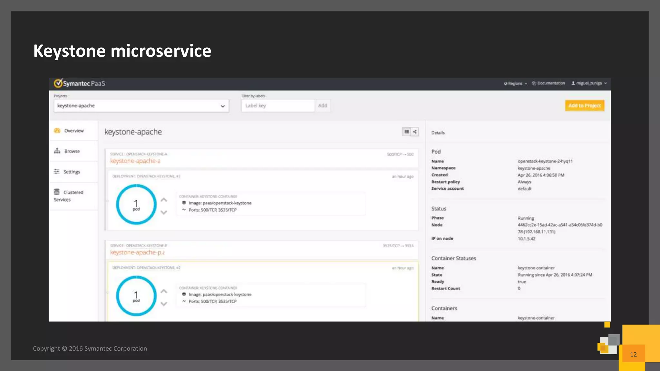Click the 1 pod ring under keystone-apache-a
The width and height of the screenshot is (660, 371).
(x=136, y=205)
